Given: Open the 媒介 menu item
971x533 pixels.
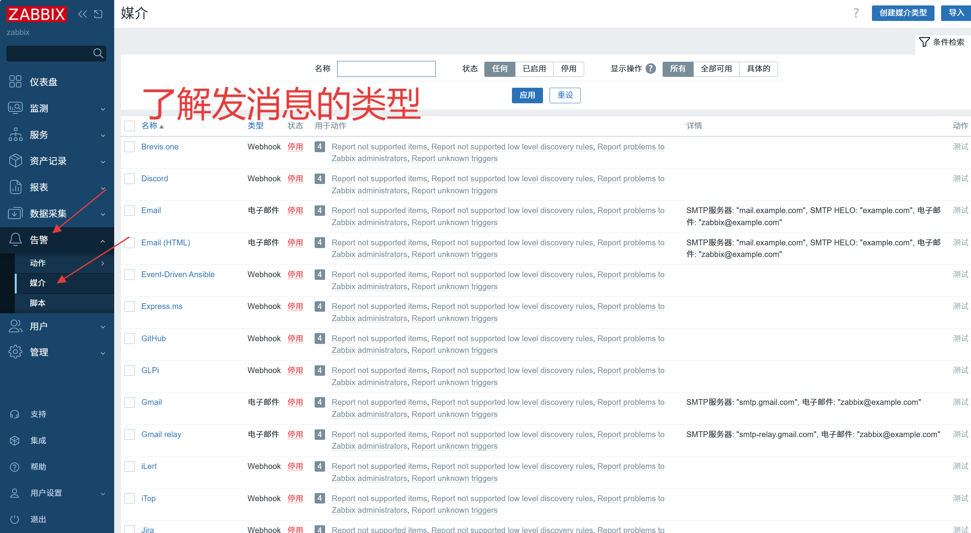Looking at the screenshot, I should point(64,283).
